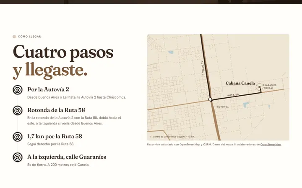Image resolution: width=302 pixels, height=188 pixels.
Task: Click the step icon beside A la izquierda, calle Guaraníes
Action: pos(18,158)
